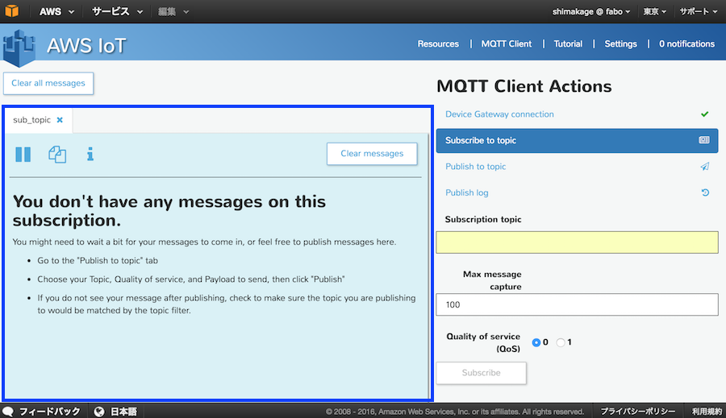Image resolution: width=726 pixels, height=418 pixels.
Task: Click the Clear all messages button
Action: [48, 83]
